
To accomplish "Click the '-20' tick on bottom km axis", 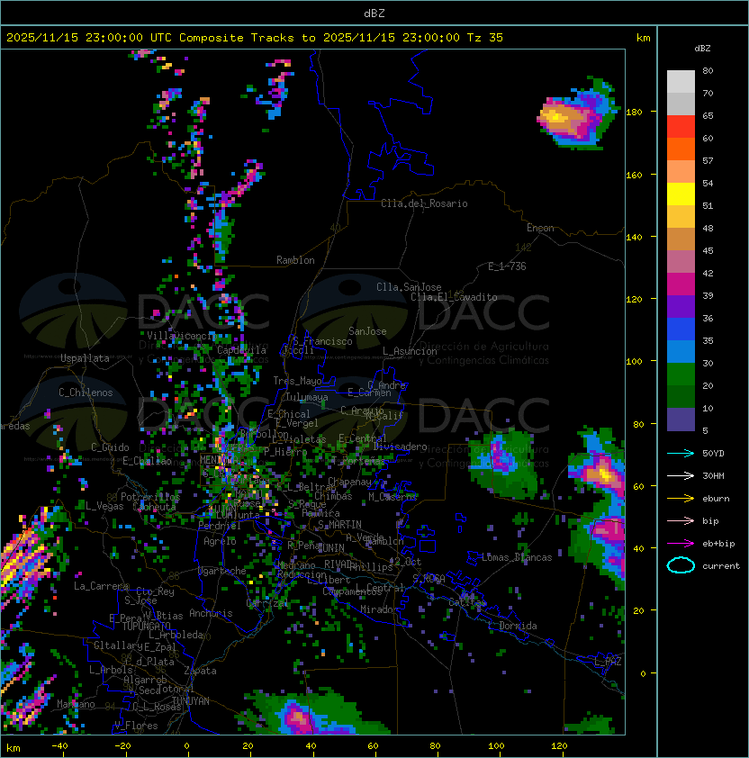I will [122, 746].
